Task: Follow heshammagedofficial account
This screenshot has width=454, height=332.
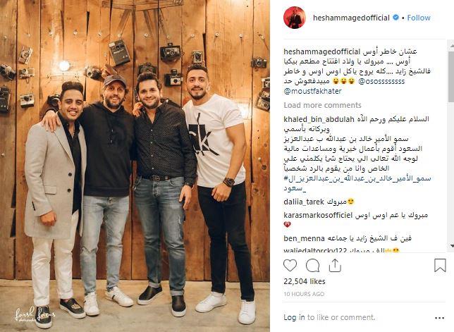Action: click(x=419, y=18)
